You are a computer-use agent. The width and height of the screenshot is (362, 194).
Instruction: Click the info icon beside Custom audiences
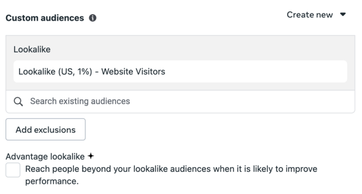93,18
